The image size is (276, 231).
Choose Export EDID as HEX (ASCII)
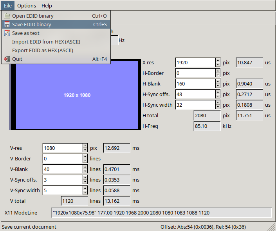click(x=56, y=51)
